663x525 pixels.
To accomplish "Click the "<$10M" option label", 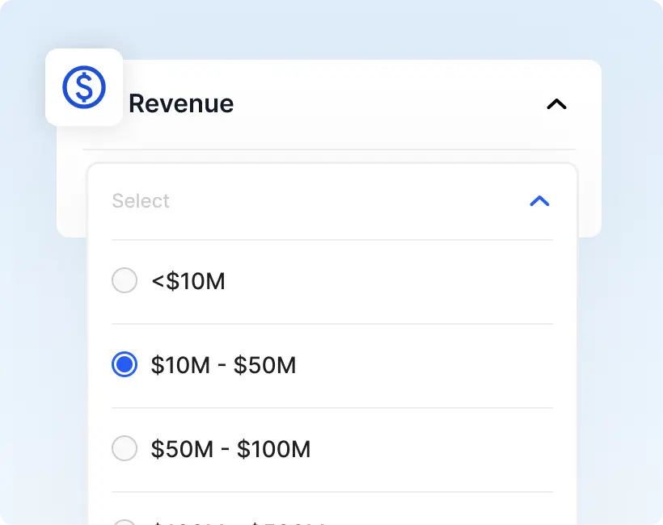I will click(188, 282).
